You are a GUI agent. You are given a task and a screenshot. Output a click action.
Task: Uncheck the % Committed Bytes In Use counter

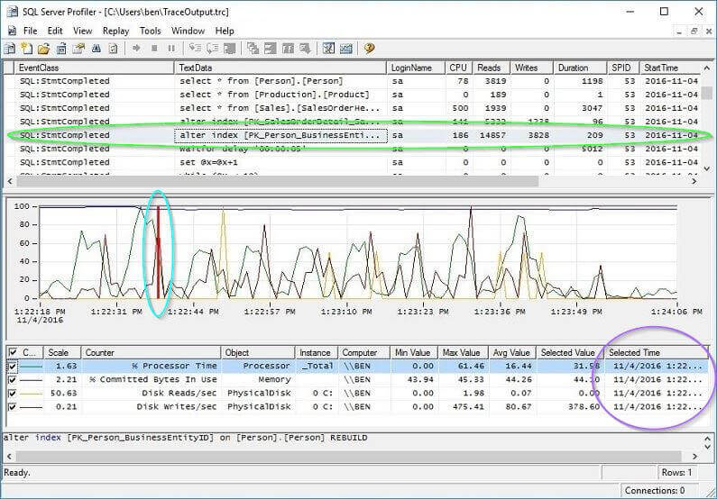[13, 380]
